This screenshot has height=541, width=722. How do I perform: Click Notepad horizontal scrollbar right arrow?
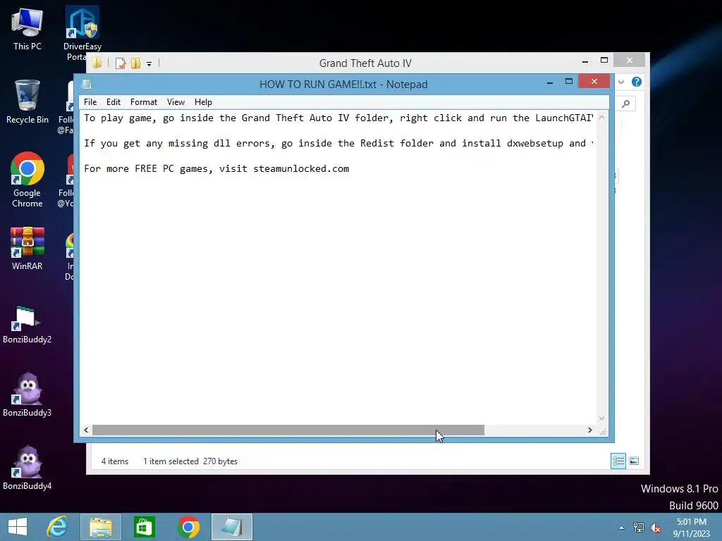[x=590, y=430]
